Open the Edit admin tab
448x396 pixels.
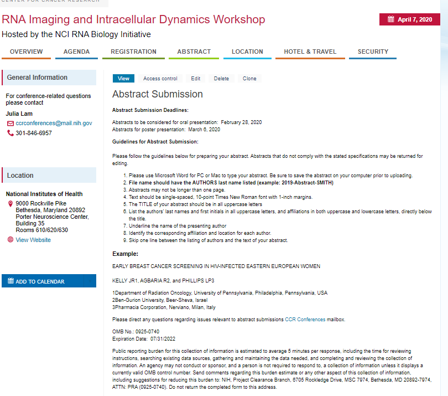tap(196, 79)
